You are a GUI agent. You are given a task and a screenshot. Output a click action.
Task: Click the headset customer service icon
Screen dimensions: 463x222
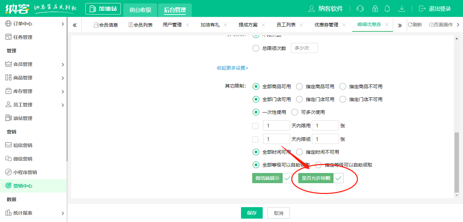click(360, 8)
